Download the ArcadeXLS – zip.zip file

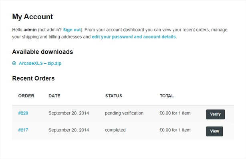coord(40,63)
